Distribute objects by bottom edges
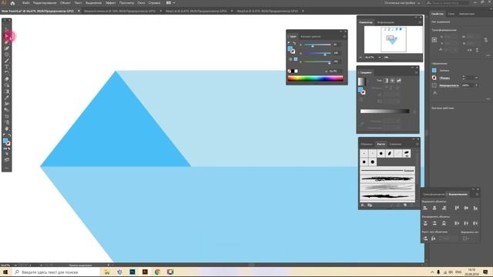Viewport: 493px width, 277px height. [x=444, y=223]
